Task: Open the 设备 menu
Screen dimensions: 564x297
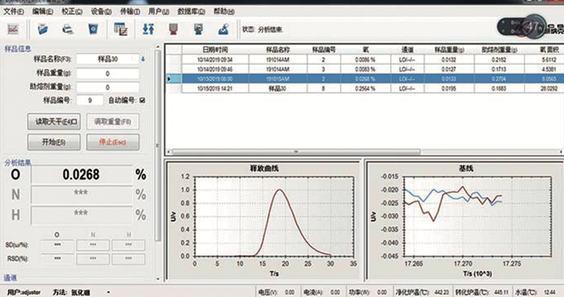Action: (101, 11)
